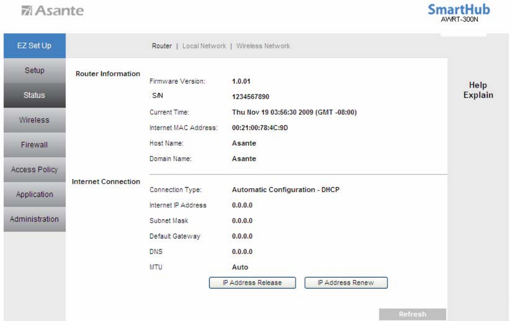
Task: Click the Host Name label
Action: (x=166, y=143)
